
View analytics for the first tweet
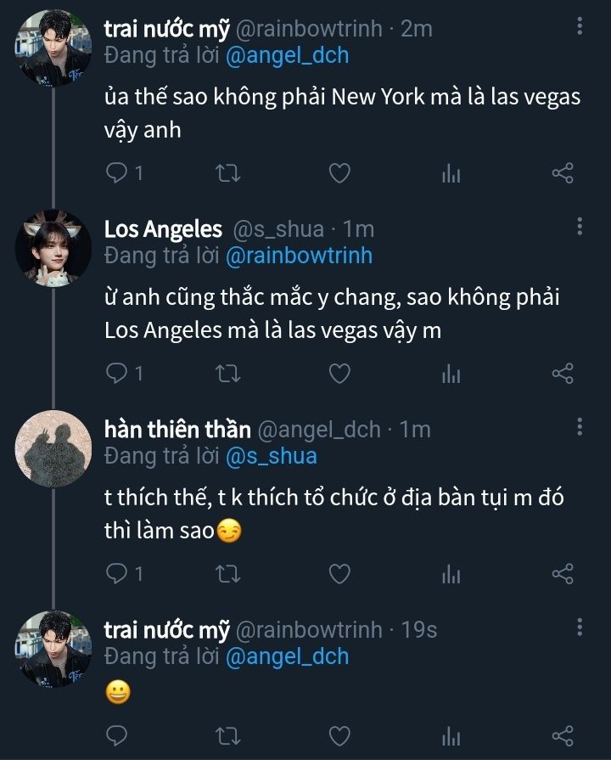pyautogui.click(x=451, y=174)
